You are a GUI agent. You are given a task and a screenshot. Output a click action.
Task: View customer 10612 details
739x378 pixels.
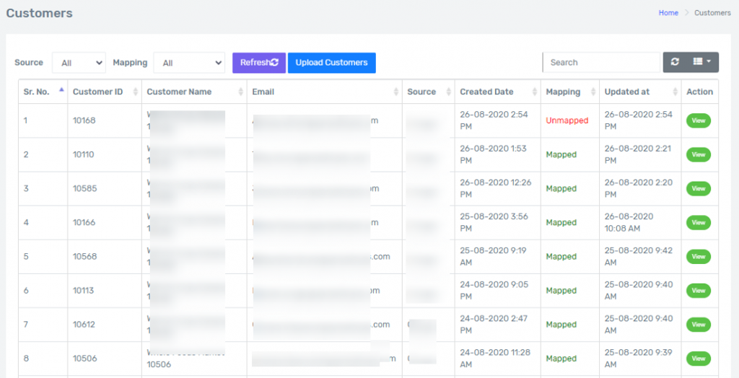point(699,325)
